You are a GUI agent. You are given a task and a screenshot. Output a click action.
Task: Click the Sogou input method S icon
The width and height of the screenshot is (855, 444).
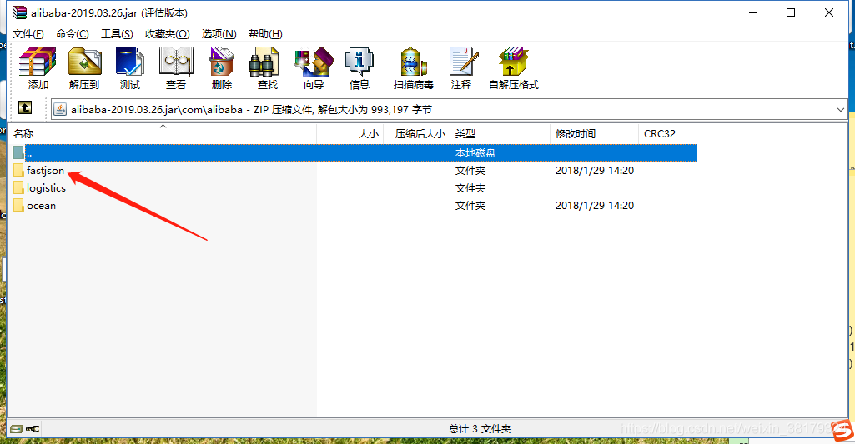pos(842,430)
